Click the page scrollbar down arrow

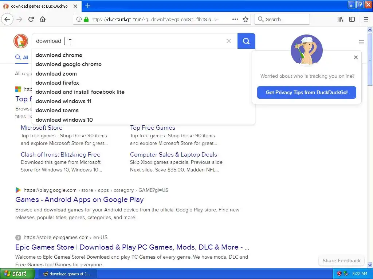[x=370, y=265]
